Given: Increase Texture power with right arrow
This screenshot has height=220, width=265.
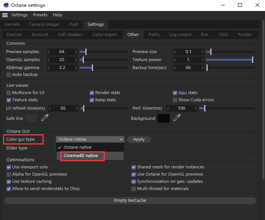Looking at the screenshot, I should (202, 60).
